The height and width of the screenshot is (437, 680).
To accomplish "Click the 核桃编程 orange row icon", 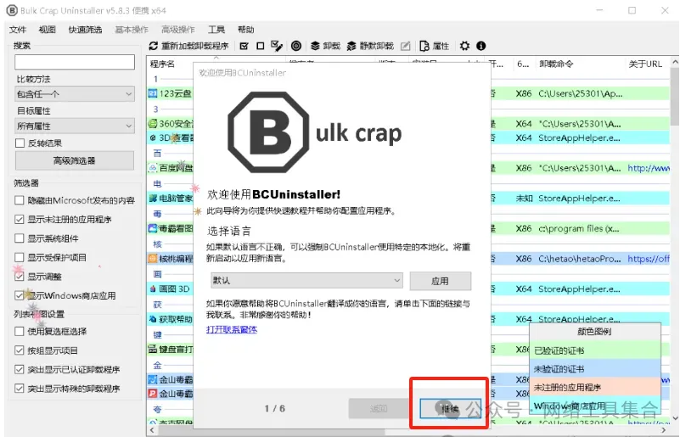I will (x=153, y=259).
